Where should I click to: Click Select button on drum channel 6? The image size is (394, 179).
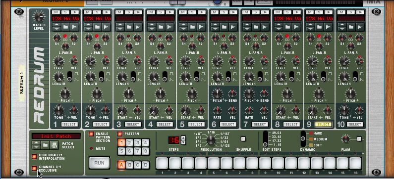228,124
